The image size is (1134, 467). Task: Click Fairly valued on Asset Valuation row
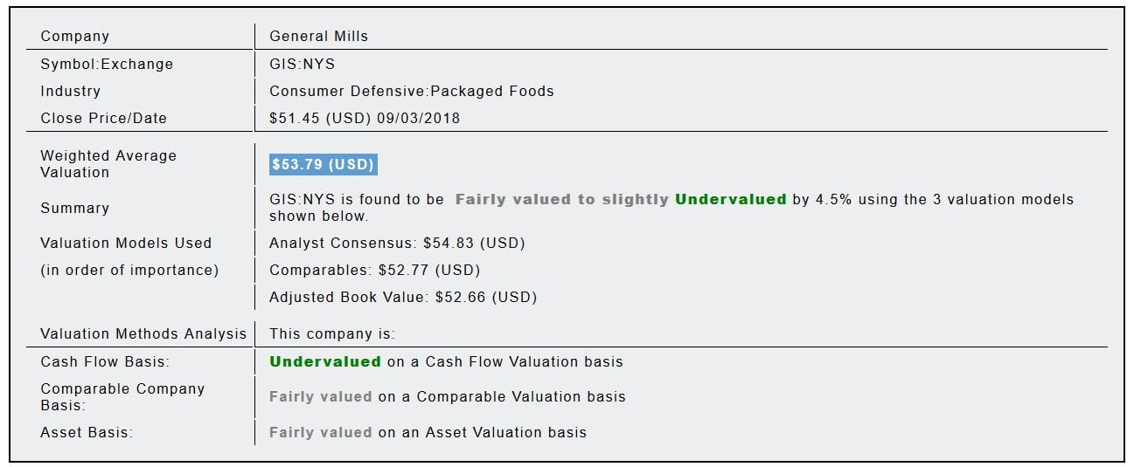[320, 432]
